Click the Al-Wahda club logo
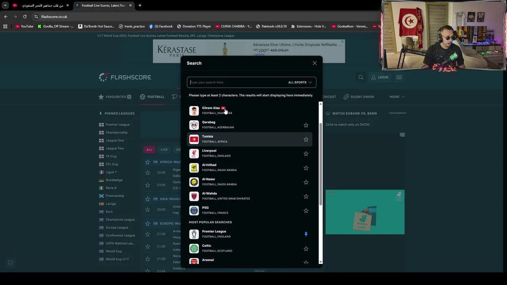Image resolution: width=507 pixels, height=285 pixels. (x=194, y=196)
